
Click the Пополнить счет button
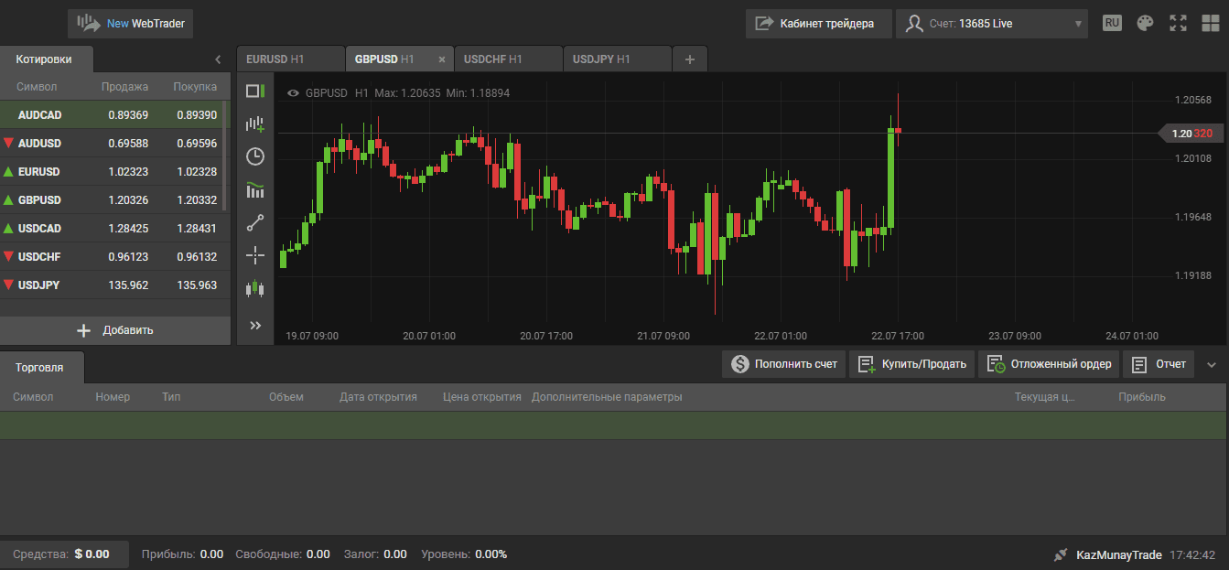click(783, 364)
